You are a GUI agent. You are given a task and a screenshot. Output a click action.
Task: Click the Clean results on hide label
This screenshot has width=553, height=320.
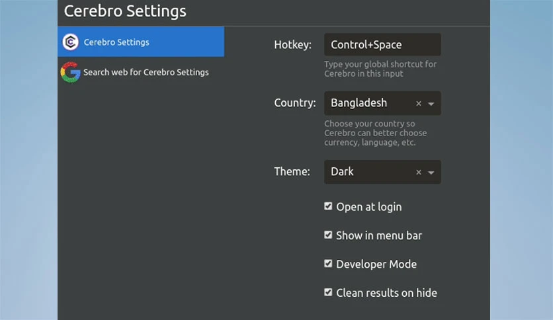pyautogui.click(x=386, y=293)
